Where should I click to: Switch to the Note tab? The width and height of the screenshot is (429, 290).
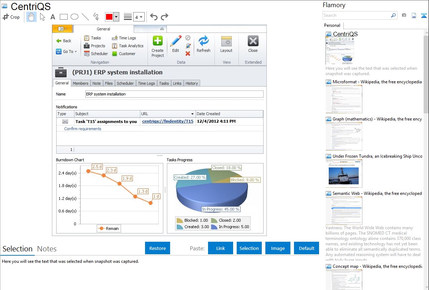(x=97, y=83)
